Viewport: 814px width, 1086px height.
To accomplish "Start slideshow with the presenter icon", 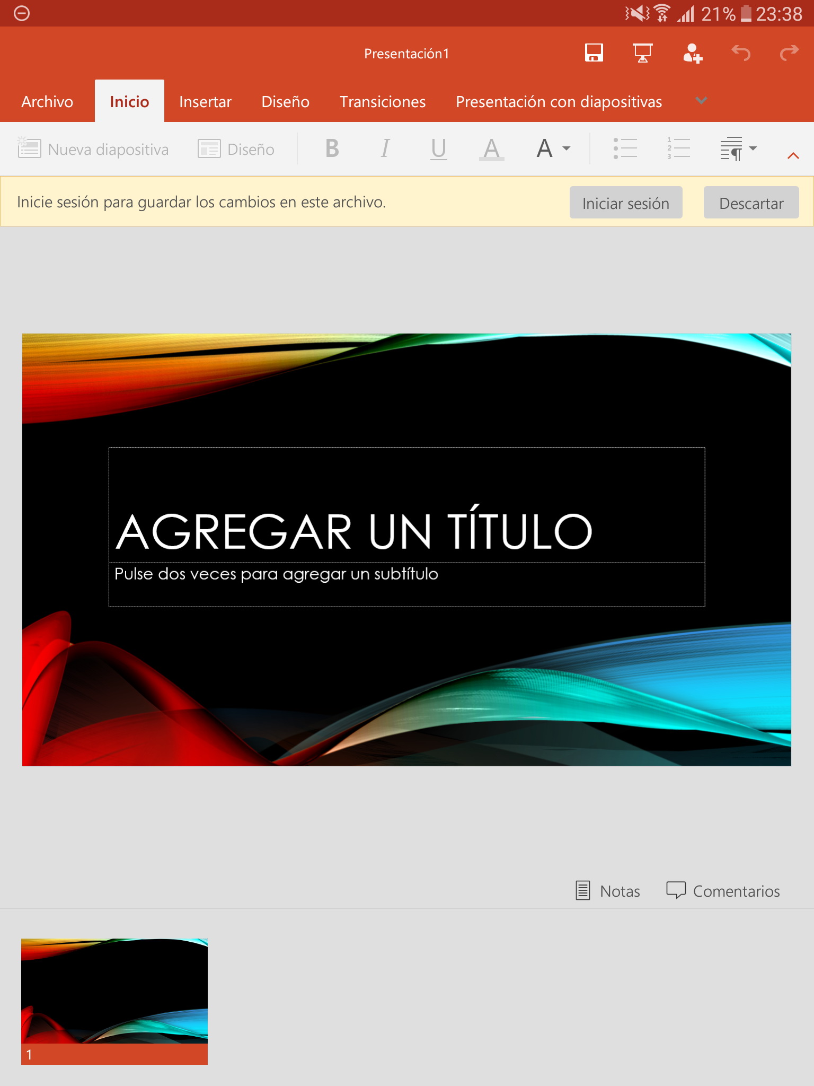I will [642, 53].
